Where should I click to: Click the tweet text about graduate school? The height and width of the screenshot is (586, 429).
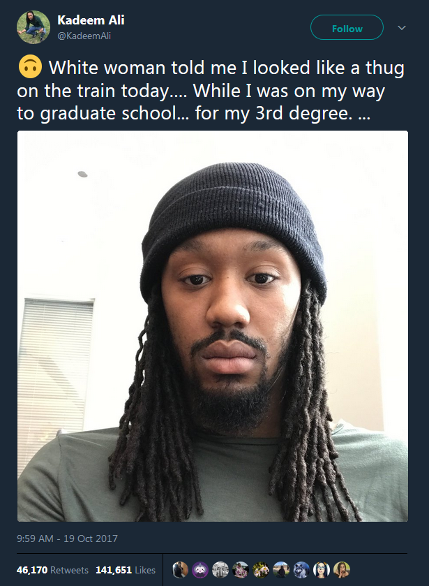pyautogui.click(x=211, y=90)
